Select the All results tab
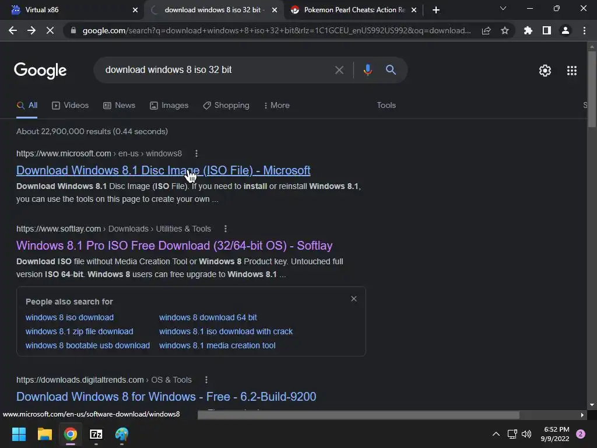The image size is (597, 448). click(x=27, y=106)
